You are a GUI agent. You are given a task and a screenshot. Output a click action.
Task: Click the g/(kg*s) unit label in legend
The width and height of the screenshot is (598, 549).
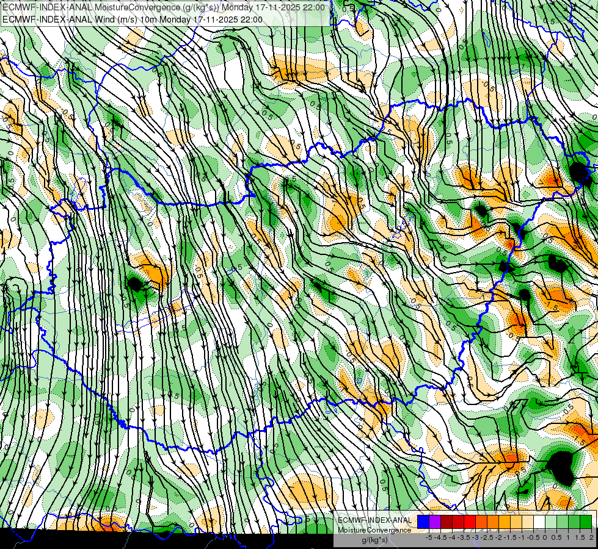pyautogui.click(x=375, y=540)
